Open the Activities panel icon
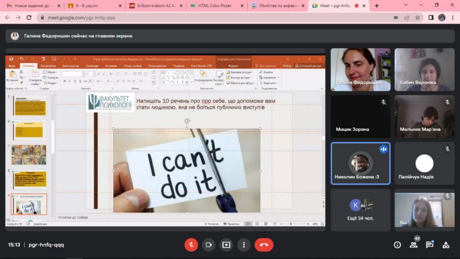 pos(446,245)
